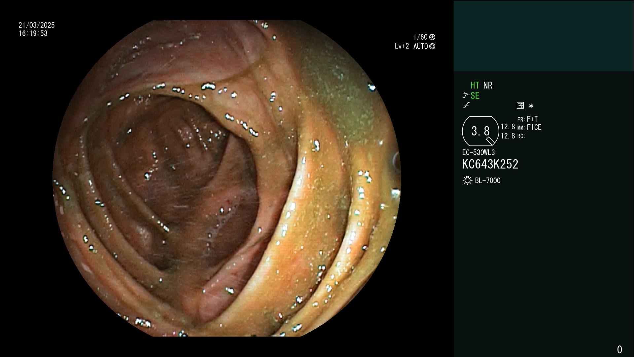Screen dimensions: 634x357
Task: Click the green SE indicator
Action: [475, 96]
